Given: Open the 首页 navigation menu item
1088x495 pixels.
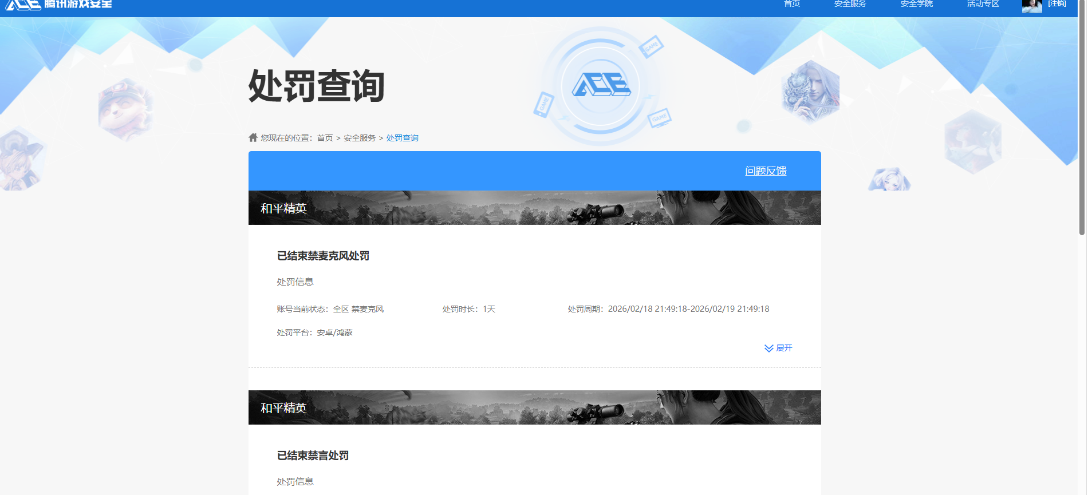Looking at the screenshot, I should 792,3.
